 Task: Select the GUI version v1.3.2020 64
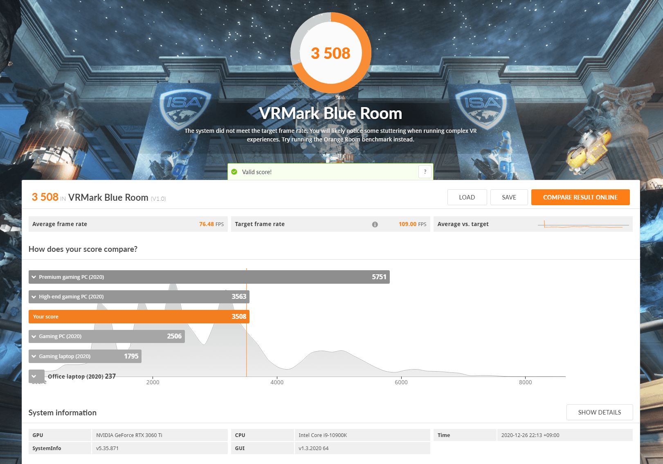[314, 448]
